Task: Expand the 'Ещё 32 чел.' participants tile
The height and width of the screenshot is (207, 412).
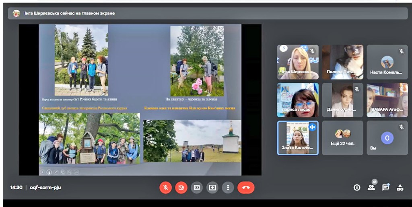Action: click(x=342, y=138)
